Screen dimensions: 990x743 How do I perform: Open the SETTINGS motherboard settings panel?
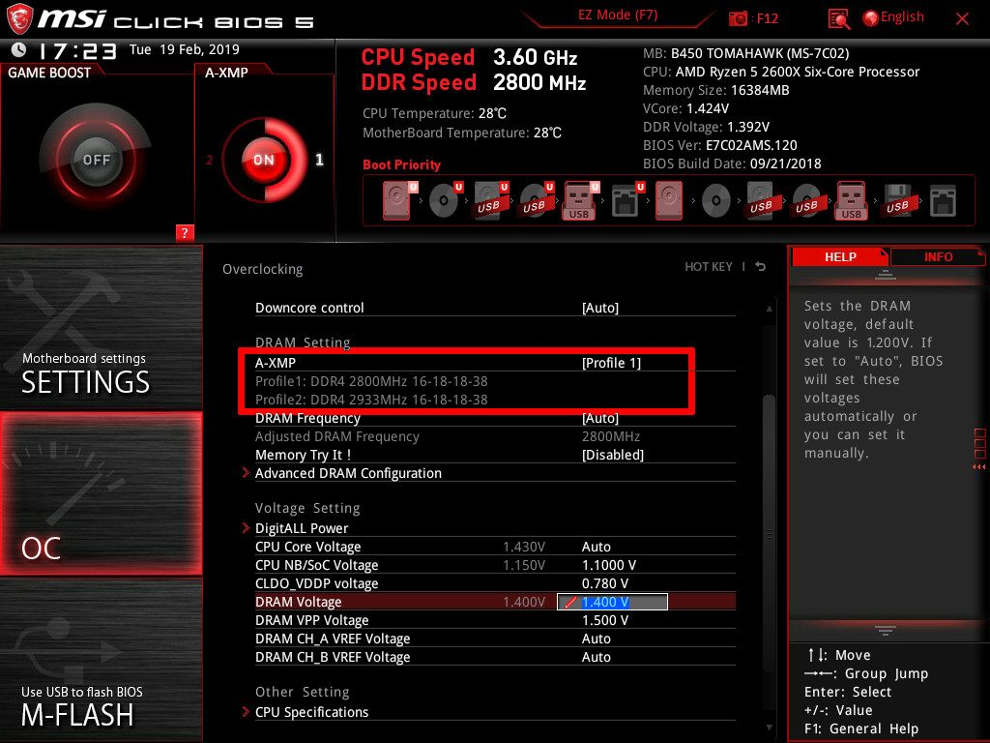[x=101, y=372]
